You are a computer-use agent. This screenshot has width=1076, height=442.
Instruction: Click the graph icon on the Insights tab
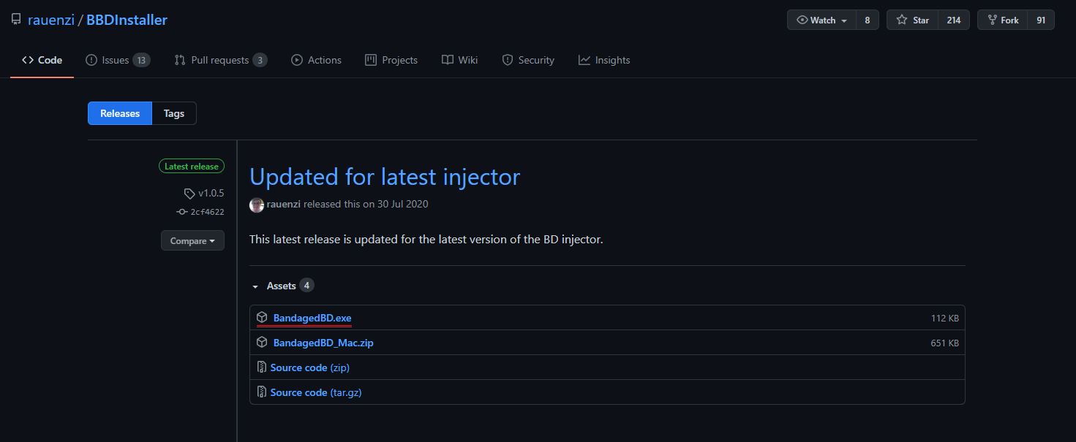(584, 60)
